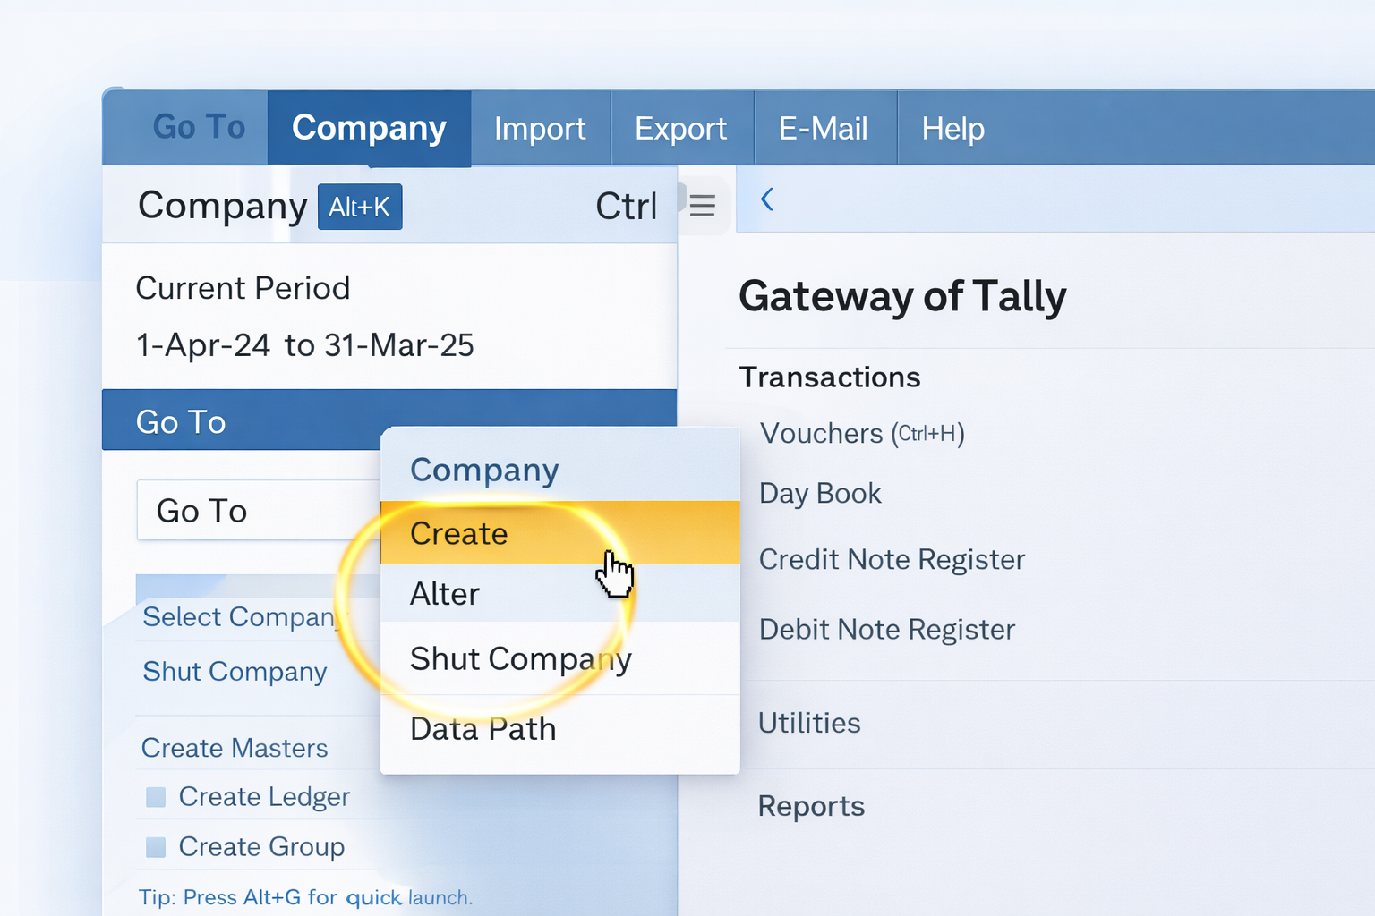Expand the Utilities section
Image resolution: width=1375 pixels, height=916 pixels.
coord(809,723)
